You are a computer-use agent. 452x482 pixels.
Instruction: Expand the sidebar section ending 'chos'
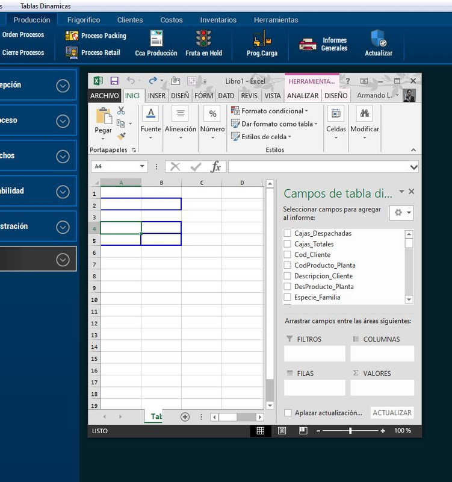[x=63, y=157]
